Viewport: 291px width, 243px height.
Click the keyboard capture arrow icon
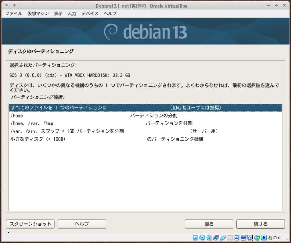[264, 237]
